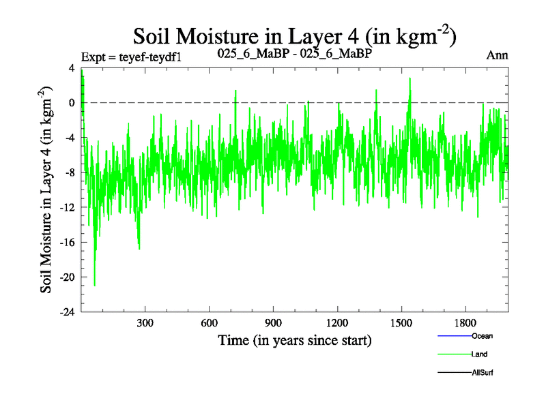Image resolution: width=546 pixels, height=409 pixels.
Task: Click the black AllSurf legend line
Action: click(453, 373)
